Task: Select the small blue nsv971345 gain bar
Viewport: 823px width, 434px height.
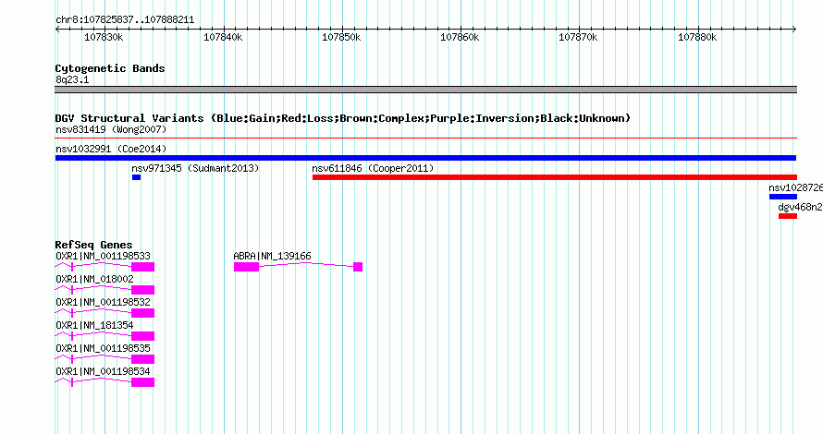Action: pos(137,177)
